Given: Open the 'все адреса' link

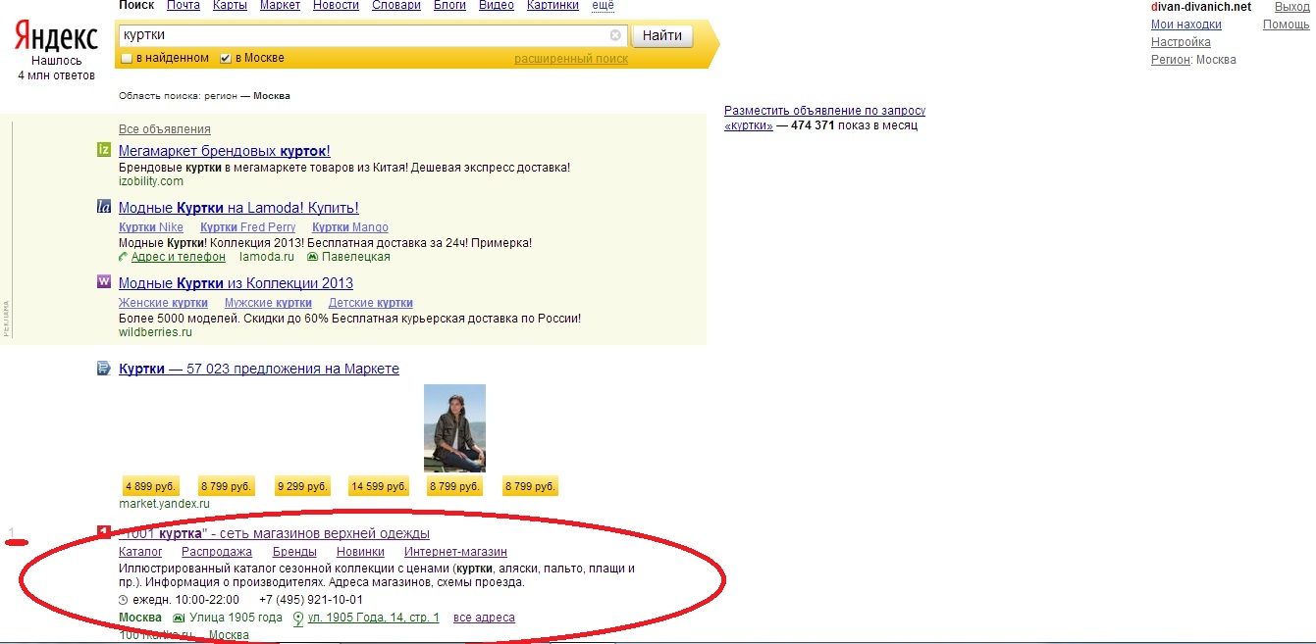Looking at the screenshot, I should coord(484,618).
